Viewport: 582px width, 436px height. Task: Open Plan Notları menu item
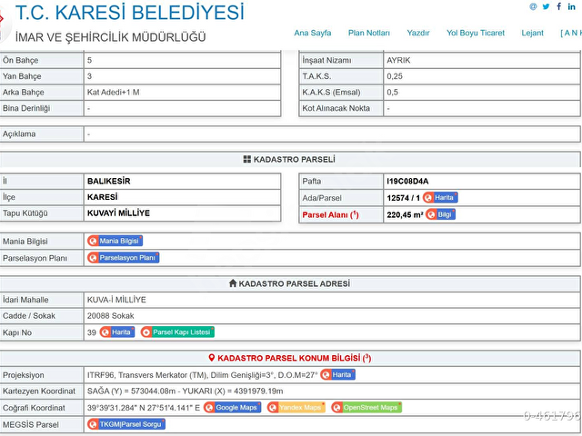pyautogui.click(x=369, y=33)
